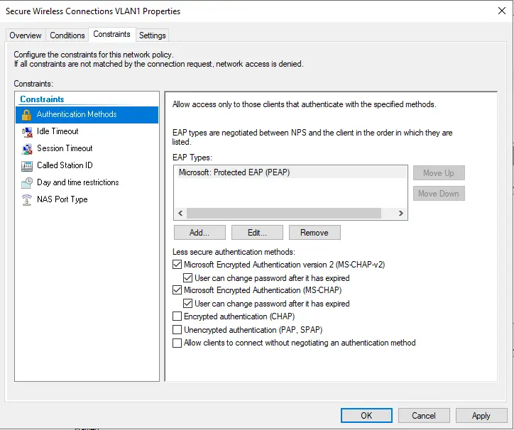Click the Move Up button

point(439,172)
